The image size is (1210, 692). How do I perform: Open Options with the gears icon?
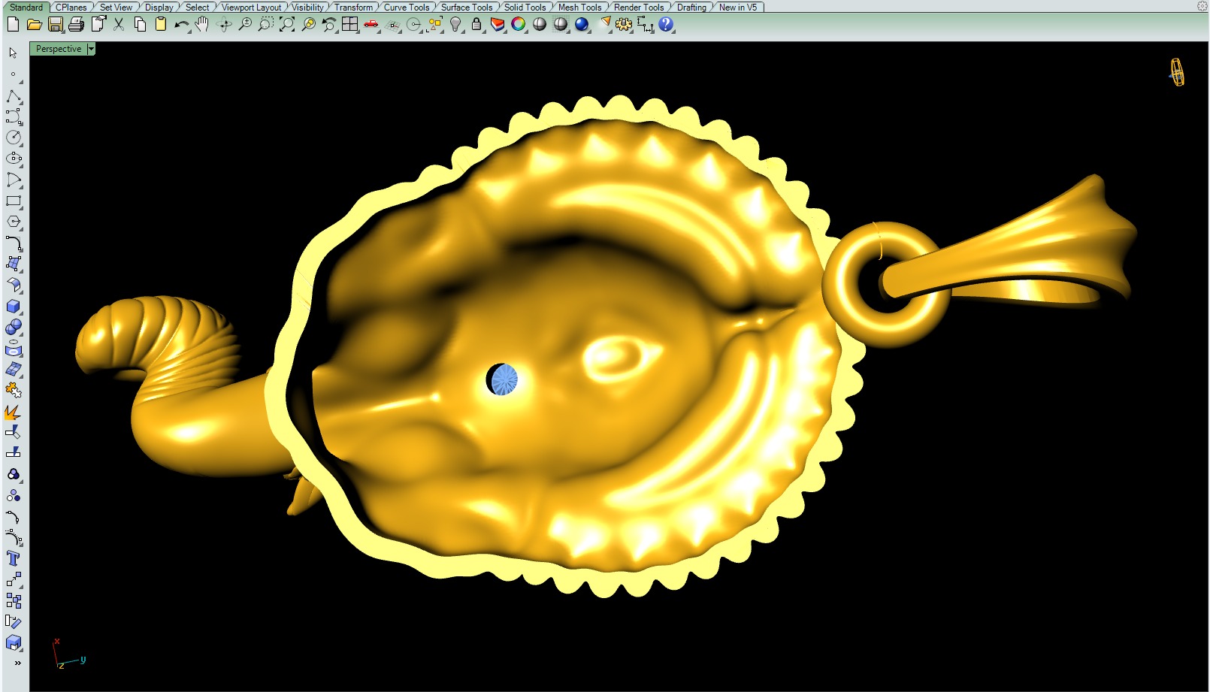pos(625,24)
